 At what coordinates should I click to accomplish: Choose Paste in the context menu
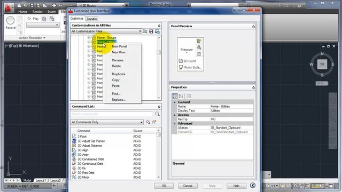tap(115, 86)
